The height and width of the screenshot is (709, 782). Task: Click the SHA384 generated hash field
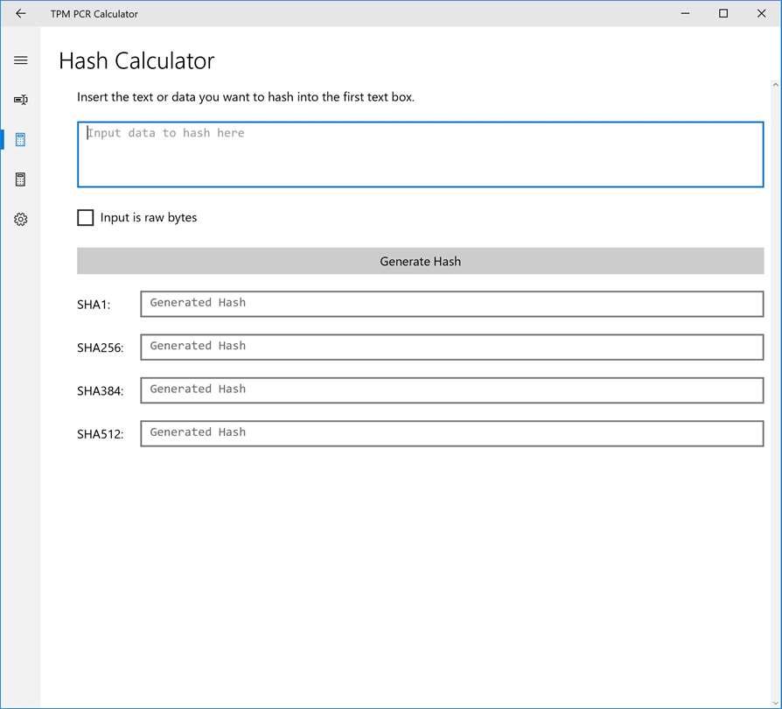coord(452,390)
